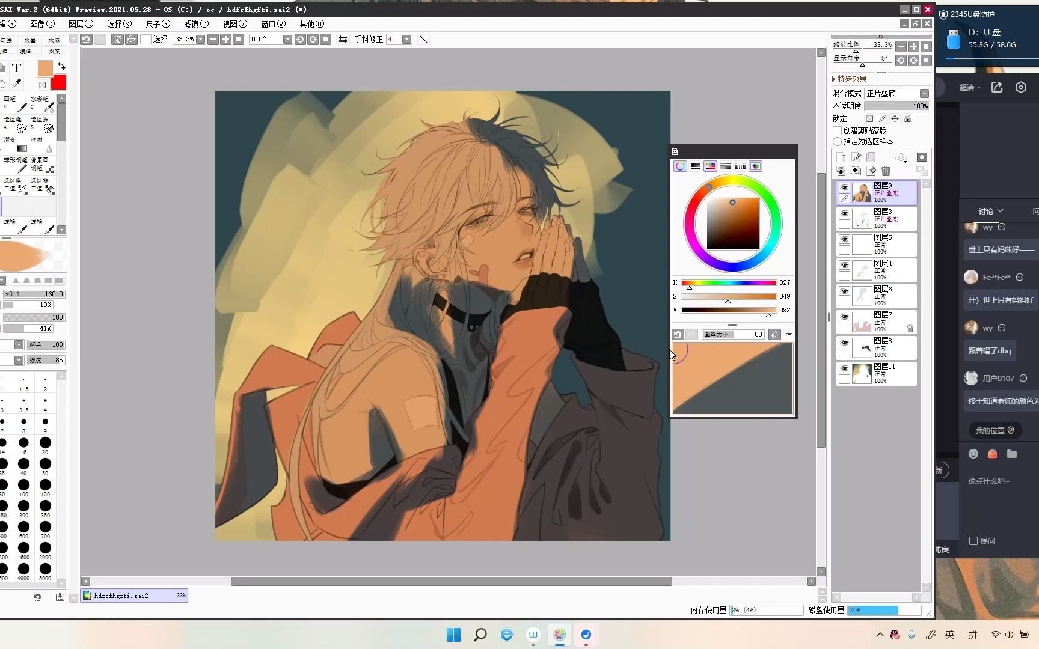Open the 超清 quality dropdown

(970, 88)
